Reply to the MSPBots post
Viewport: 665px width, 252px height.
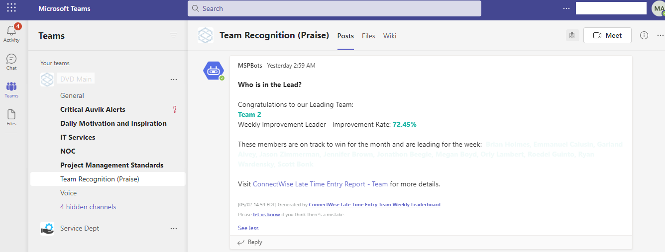tap(250, 242)
